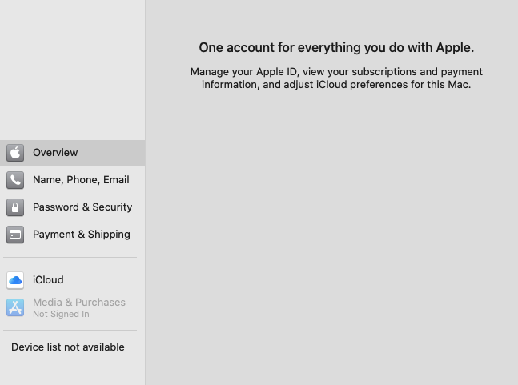Go to Password & Security label

[x=82, y=207]
